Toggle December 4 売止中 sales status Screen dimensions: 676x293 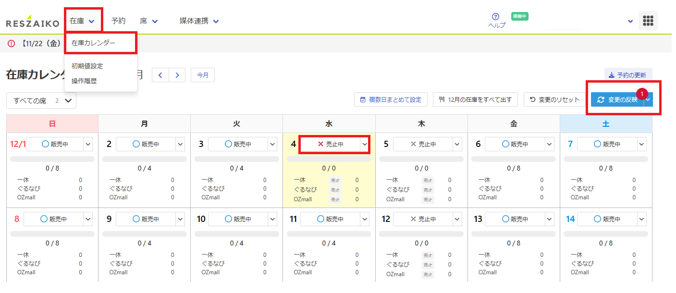pos(330,144)
